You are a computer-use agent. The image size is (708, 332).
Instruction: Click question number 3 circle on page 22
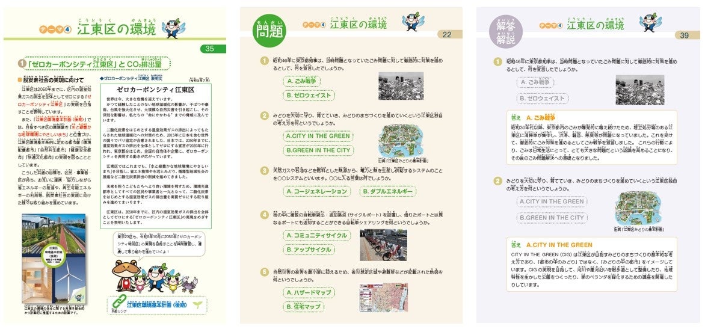265,171
